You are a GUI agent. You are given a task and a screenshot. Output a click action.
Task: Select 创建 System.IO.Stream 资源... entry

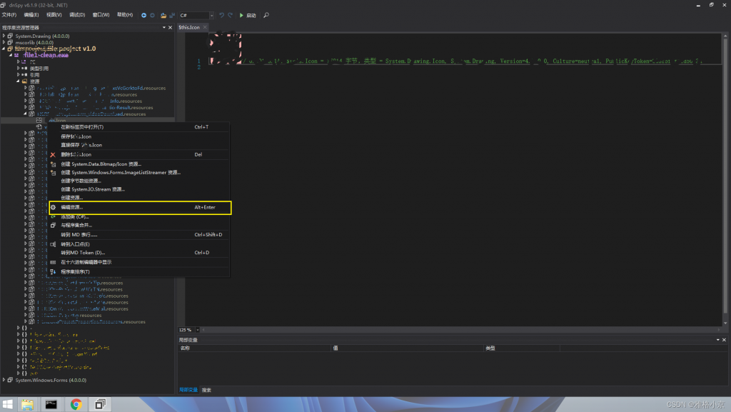coord(139,189)
